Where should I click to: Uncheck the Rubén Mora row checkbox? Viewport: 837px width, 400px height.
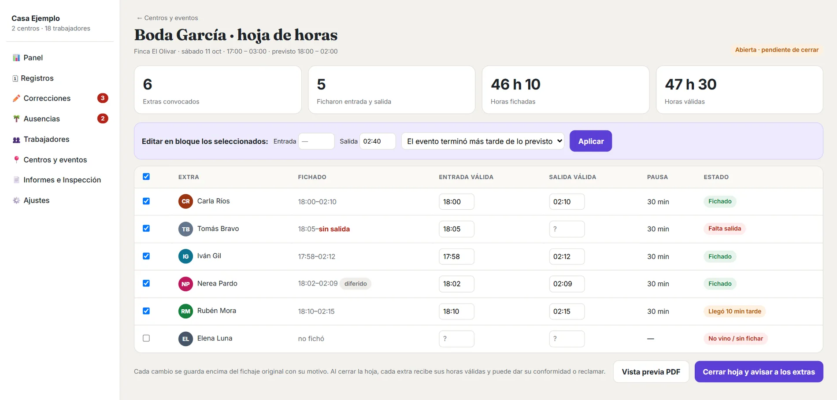146,311
